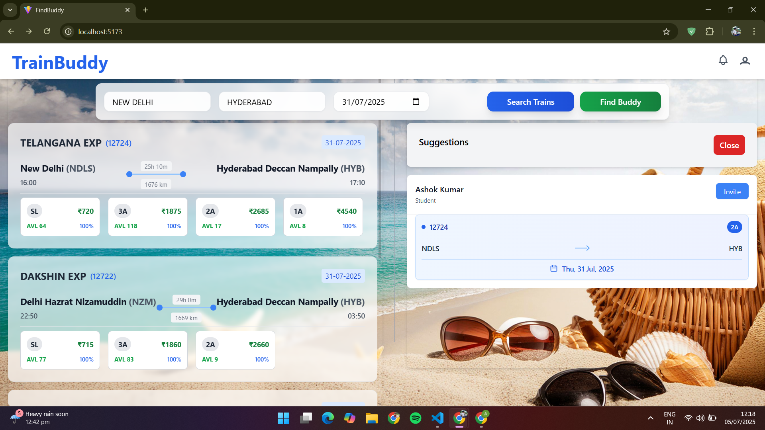
Task: Invite Ashok Kumar
Action: pyautogui.click(x=732, y=192)
